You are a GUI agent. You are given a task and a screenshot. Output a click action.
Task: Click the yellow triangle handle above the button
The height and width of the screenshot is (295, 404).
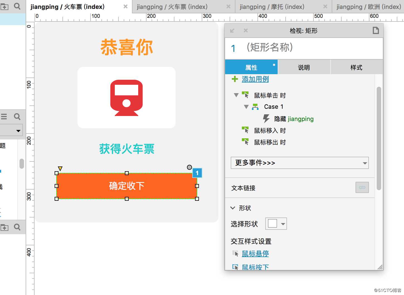tap(60, 168)
